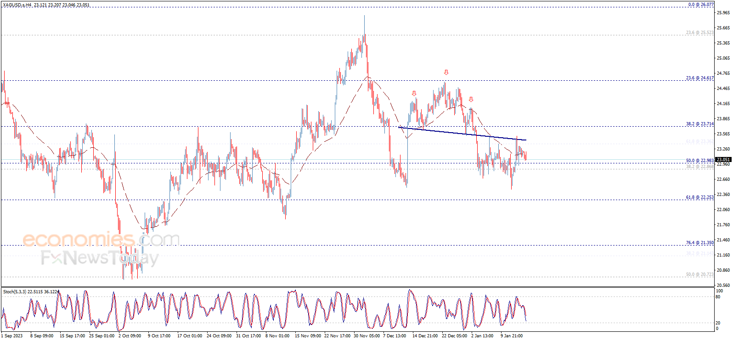This screenshot has width=733, height=341.
Task: Click the 23.6 @ 24.617 Fibonacci label
Action: [699, 78]
